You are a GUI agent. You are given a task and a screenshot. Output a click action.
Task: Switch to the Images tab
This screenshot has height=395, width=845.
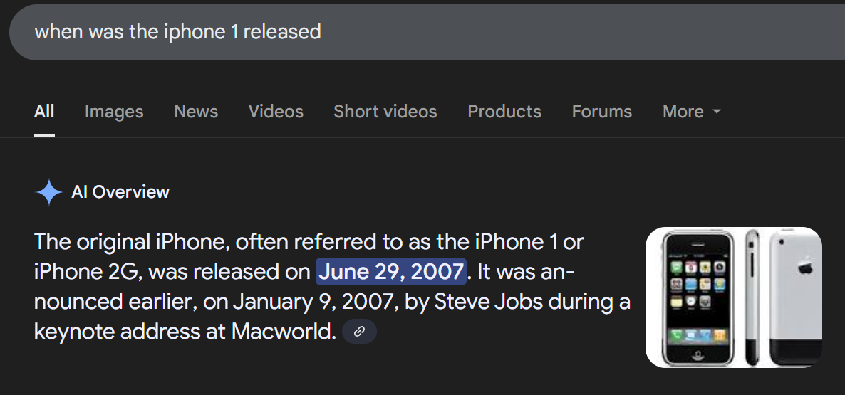coord(114,112)
